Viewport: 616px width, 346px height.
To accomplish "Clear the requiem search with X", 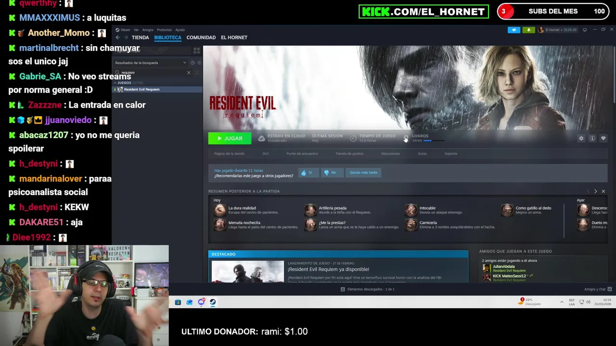I will (x=189, y=73).
